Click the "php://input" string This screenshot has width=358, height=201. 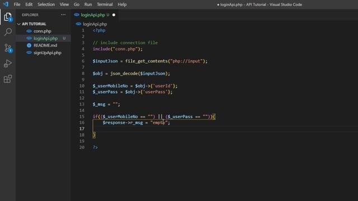click(186, 61)
